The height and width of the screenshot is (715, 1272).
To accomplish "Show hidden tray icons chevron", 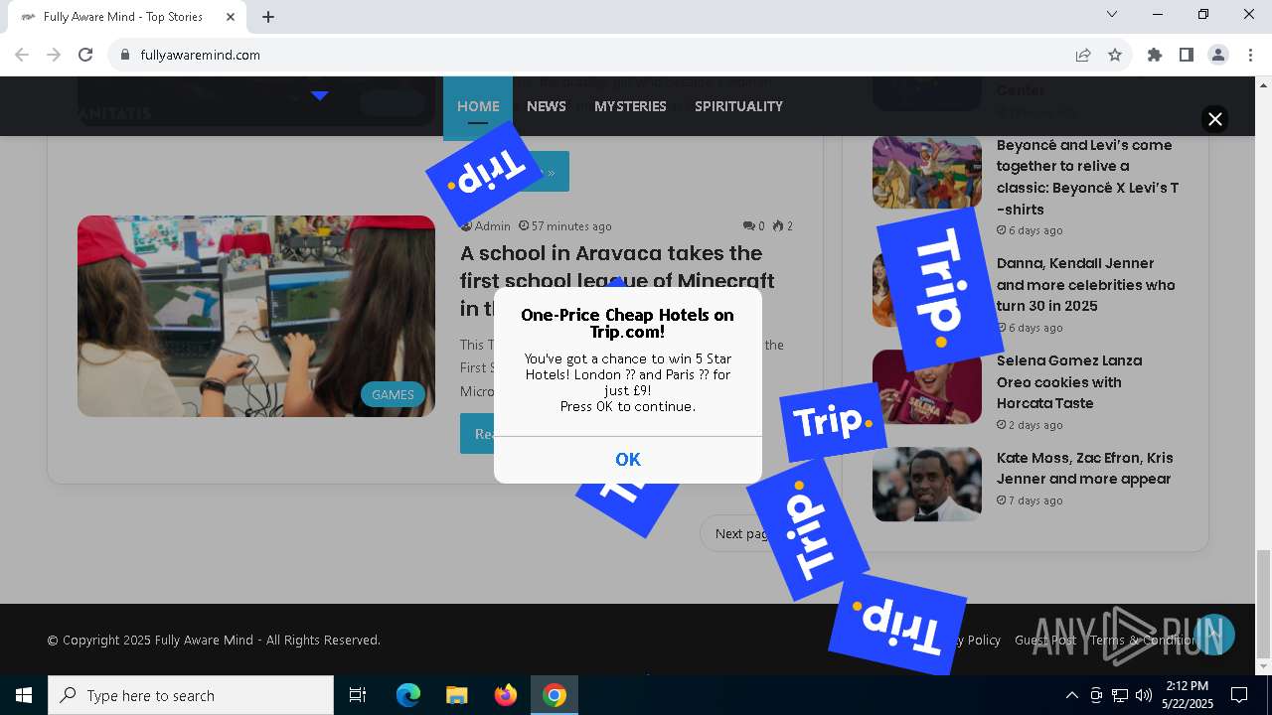I will tap(1071, 695).
